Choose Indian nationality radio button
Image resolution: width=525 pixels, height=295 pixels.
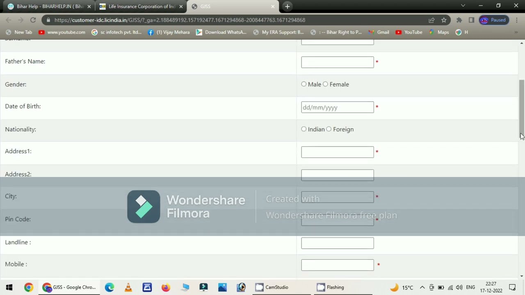coord(304,129)
